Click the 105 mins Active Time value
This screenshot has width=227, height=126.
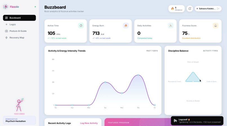54,33
